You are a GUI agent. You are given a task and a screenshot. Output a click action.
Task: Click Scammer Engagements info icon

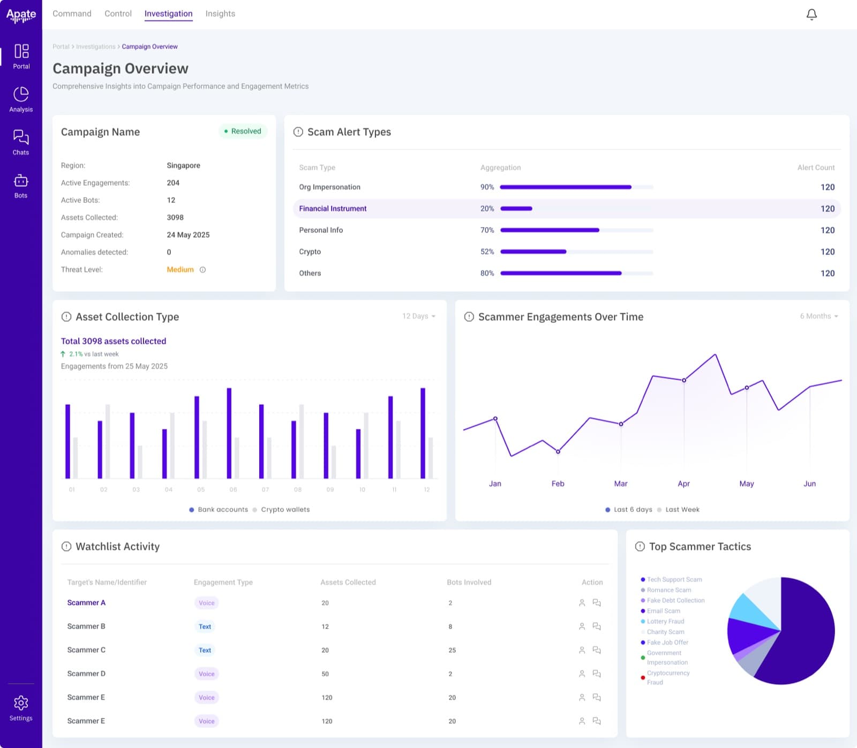(x=469, y=317)
